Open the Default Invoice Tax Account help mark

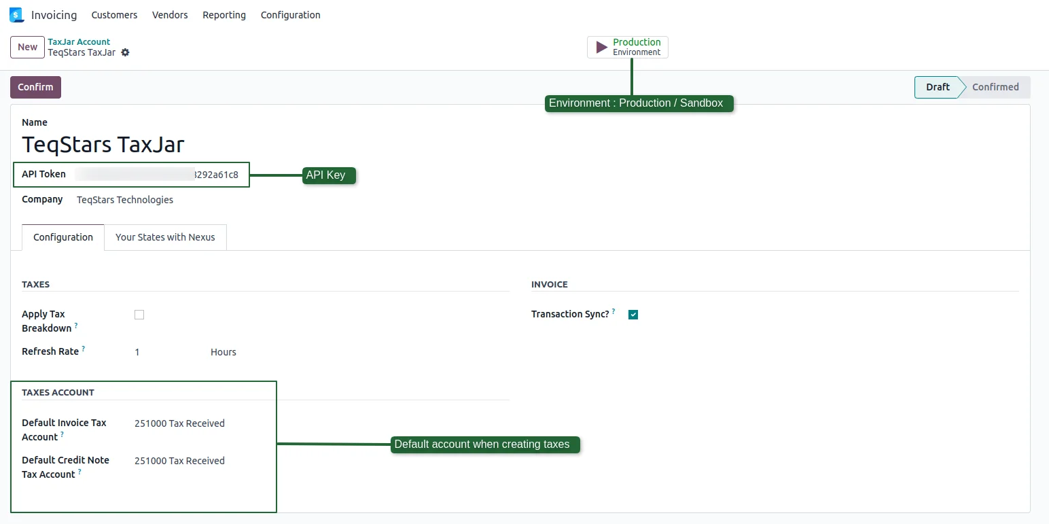tap(62, 434)
